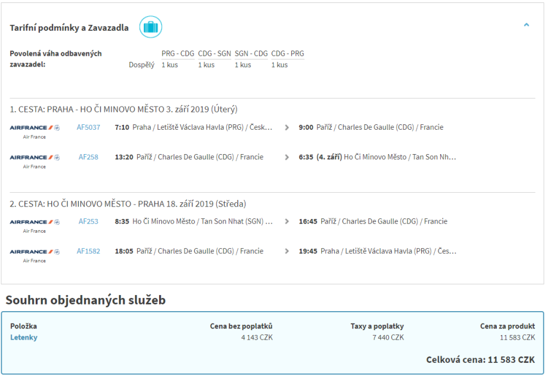Image resolution: width=548 pixels, height=376 pixels.
Task: Click the suitcase baggage icon
Action: (151, 27)
